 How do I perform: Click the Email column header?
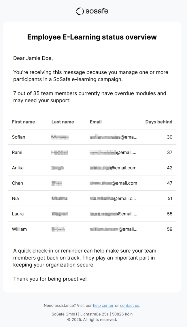[96, 122]
